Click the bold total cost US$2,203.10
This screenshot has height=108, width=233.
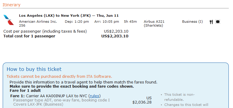pyautogui.click(x=115, y=36)
